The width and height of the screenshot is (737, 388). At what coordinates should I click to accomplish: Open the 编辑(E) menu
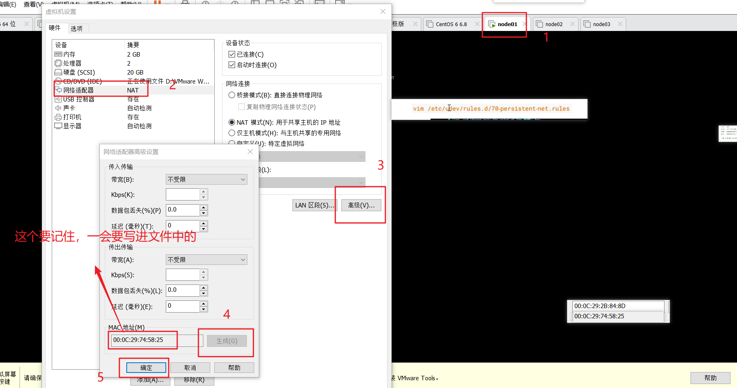7,4
